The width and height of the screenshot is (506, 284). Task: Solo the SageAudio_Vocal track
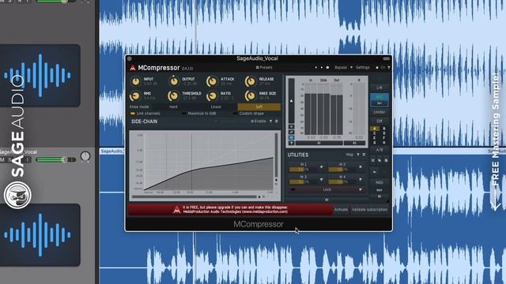(9, 159)
